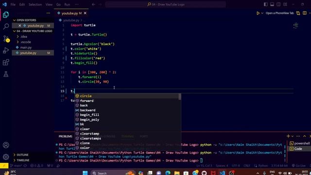This screenshot has height=175, width=311.
Task: Collapse the 04 - DRAW YOUTUBE LOGO folder section
Action: [x=33, y=31]
